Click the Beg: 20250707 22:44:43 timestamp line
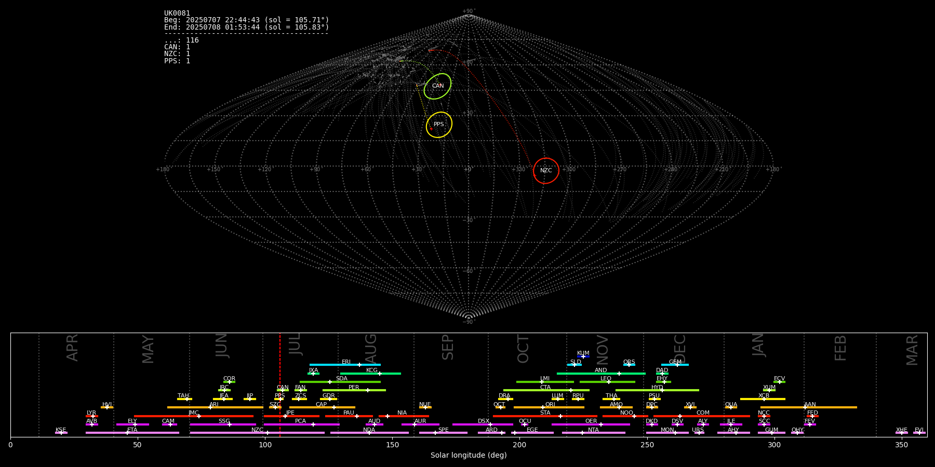The height and width of the screenshot is (467, 935). (247, 20)
